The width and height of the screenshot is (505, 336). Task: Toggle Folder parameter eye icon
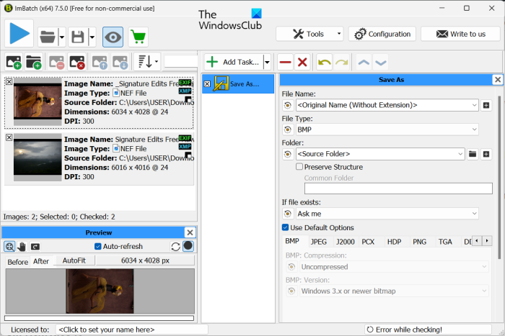pos(288,154)
